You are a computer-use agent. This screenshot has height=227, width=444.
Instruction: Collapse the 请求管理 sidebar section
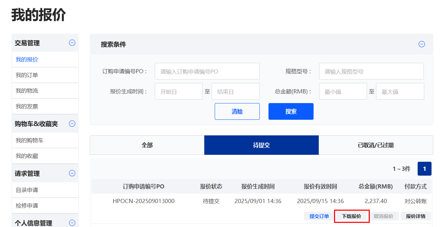(x=72, y=173)
